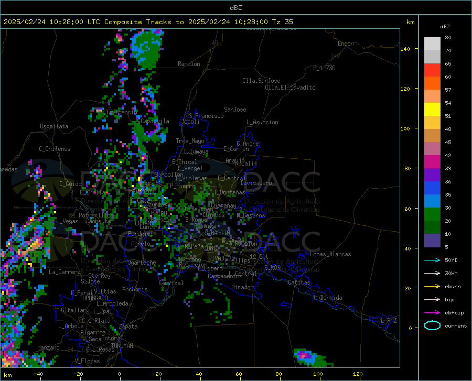Click the TUPUNGATO label
472x381 pixels.
94,298
